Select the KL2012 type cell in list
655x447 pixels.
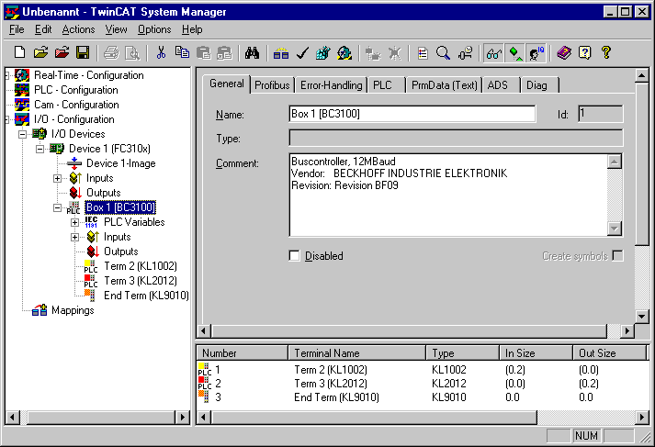tap(448, 383)
